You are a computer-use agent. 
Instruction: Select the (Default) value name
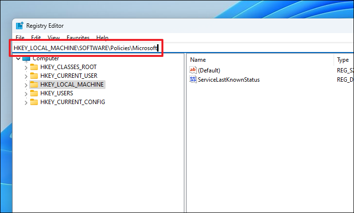tap(209, 71)
